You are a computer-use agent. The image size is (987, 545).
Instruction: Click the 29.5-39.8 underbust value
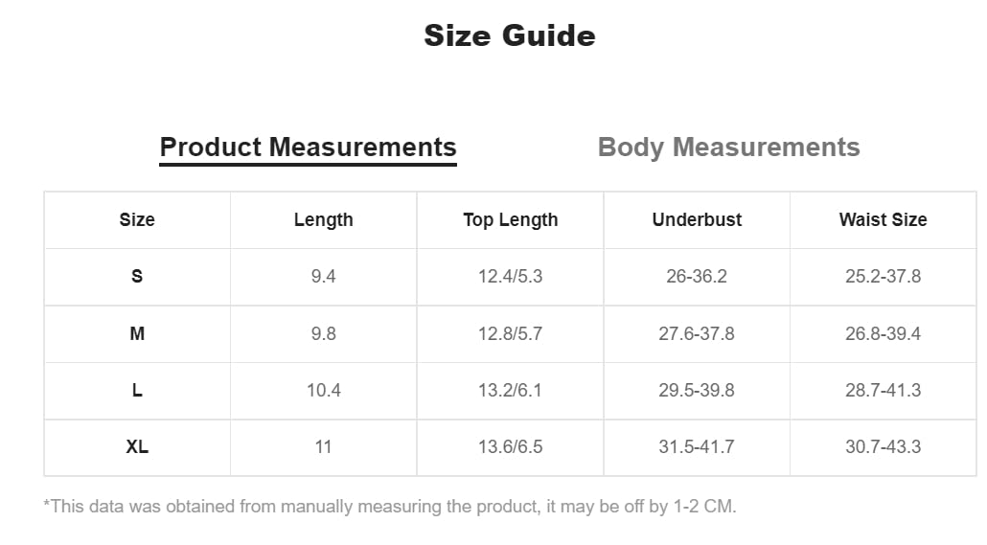697,390
